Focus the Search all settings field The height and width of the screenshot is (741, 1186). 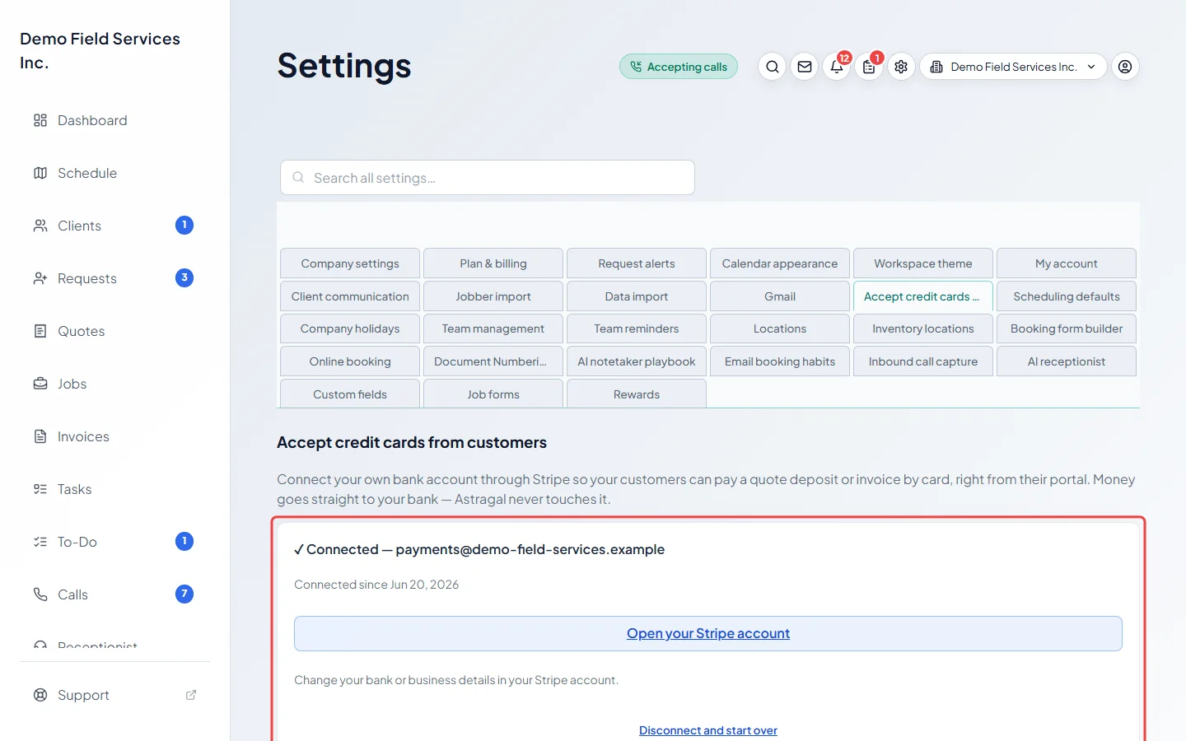pos(488,178)
